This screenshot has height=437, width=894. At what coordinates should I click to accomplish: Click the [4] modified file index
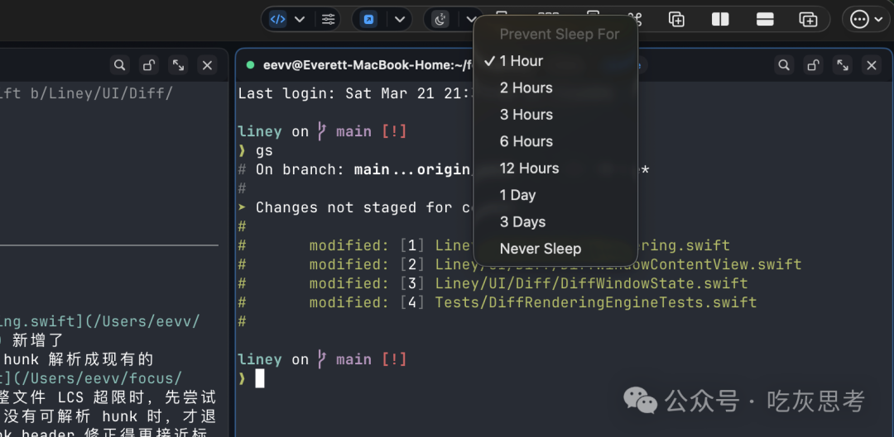click(x=412, y=302)
